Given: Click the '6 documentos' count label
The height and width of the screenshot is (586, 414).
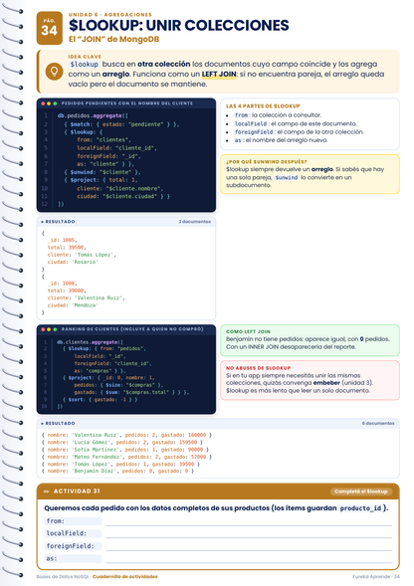Looking at the screenshot, I should (378, 424).
